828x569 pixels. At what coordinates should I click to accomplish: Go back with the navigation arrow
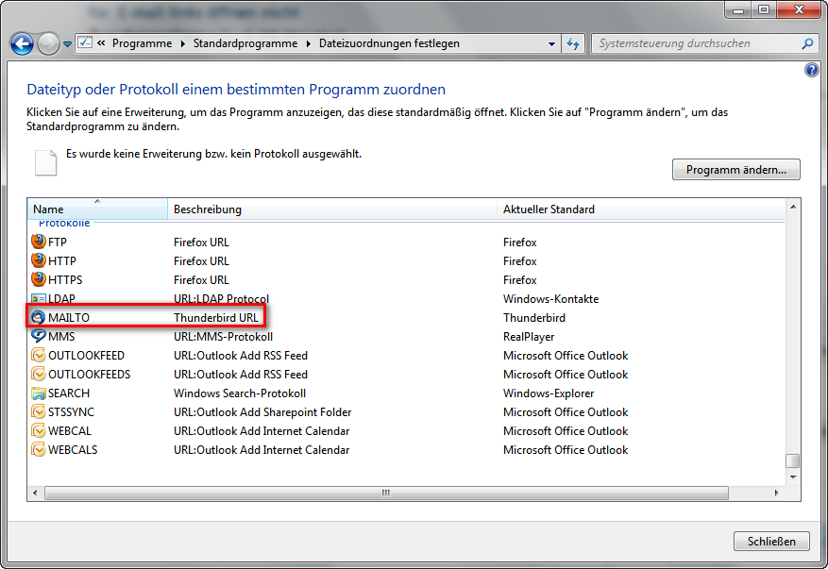click(x=22, y=43)
